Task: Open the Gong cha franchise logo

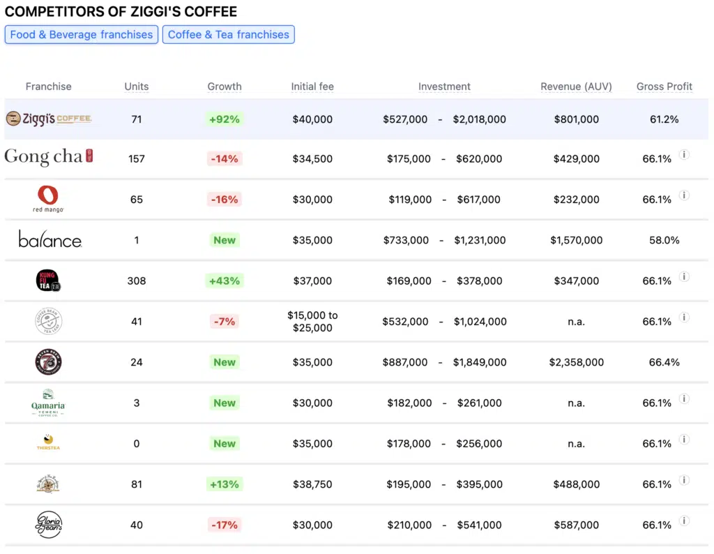Action: 49,158
